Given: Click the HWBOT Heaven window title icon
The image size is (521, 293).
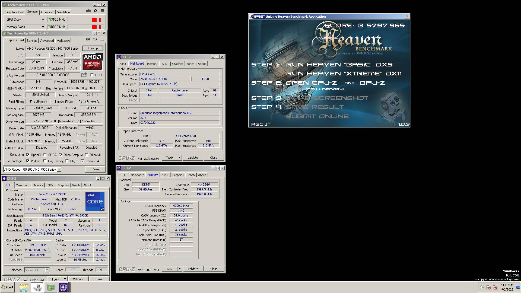Looking at the screenshot, I should pos(251,17).
